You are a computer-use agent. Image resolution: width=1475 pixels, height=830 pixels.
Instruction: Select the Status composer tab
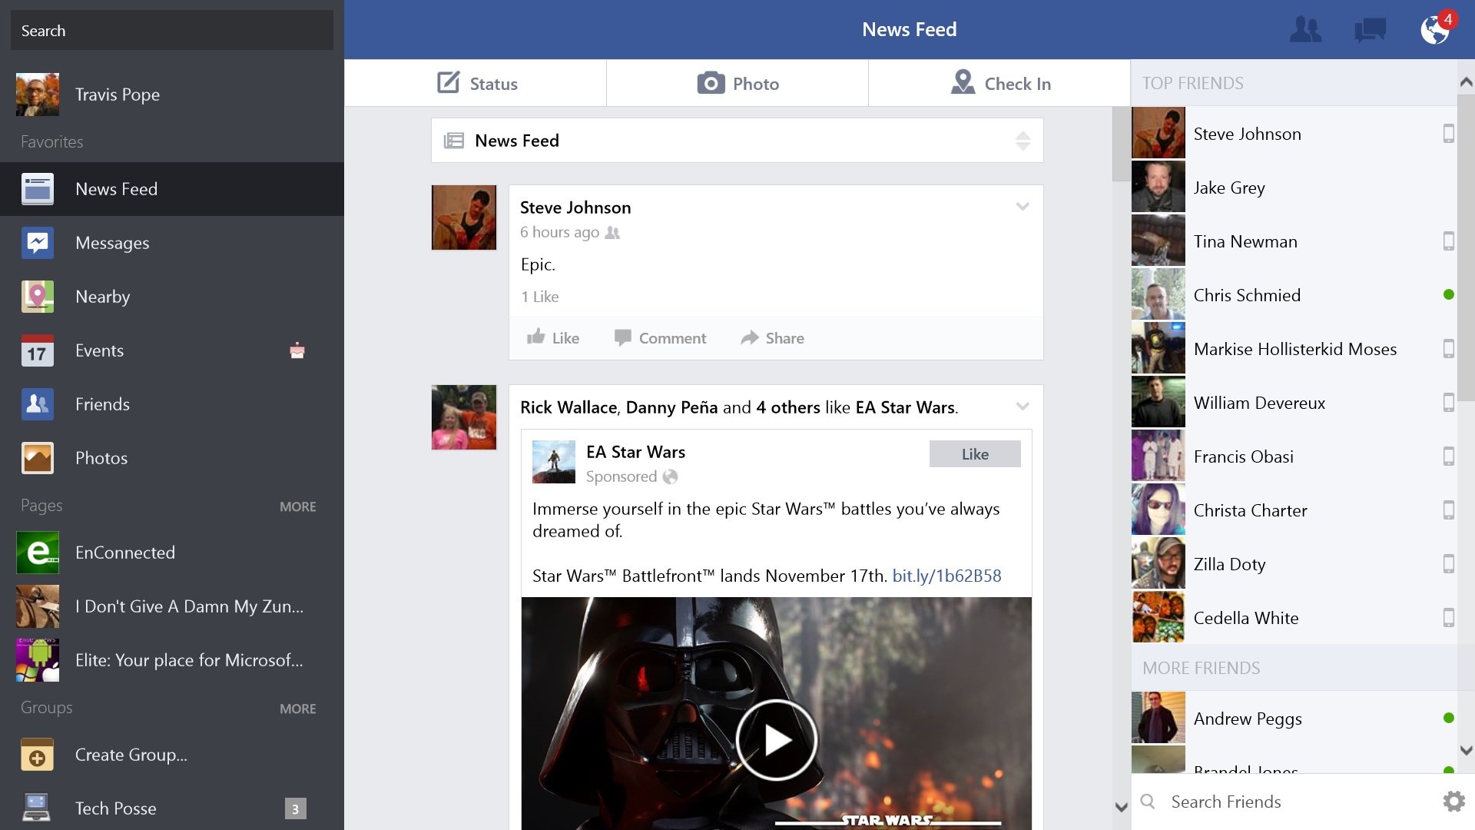tap(476, 83)
